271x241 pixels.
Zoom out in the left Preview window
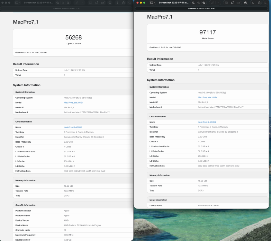[58, 3]
